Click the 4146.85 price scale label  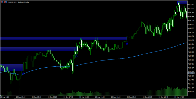191,40
